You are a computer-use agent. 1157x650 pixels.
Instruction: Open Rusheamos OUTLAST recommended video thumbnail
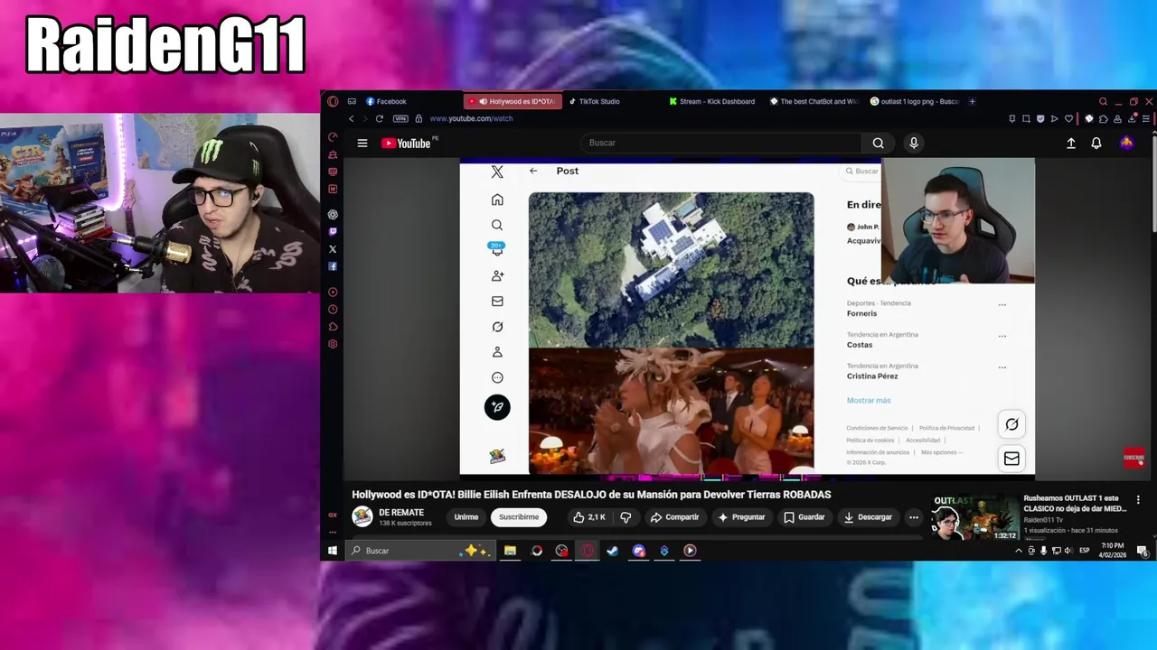click(974, 518)
